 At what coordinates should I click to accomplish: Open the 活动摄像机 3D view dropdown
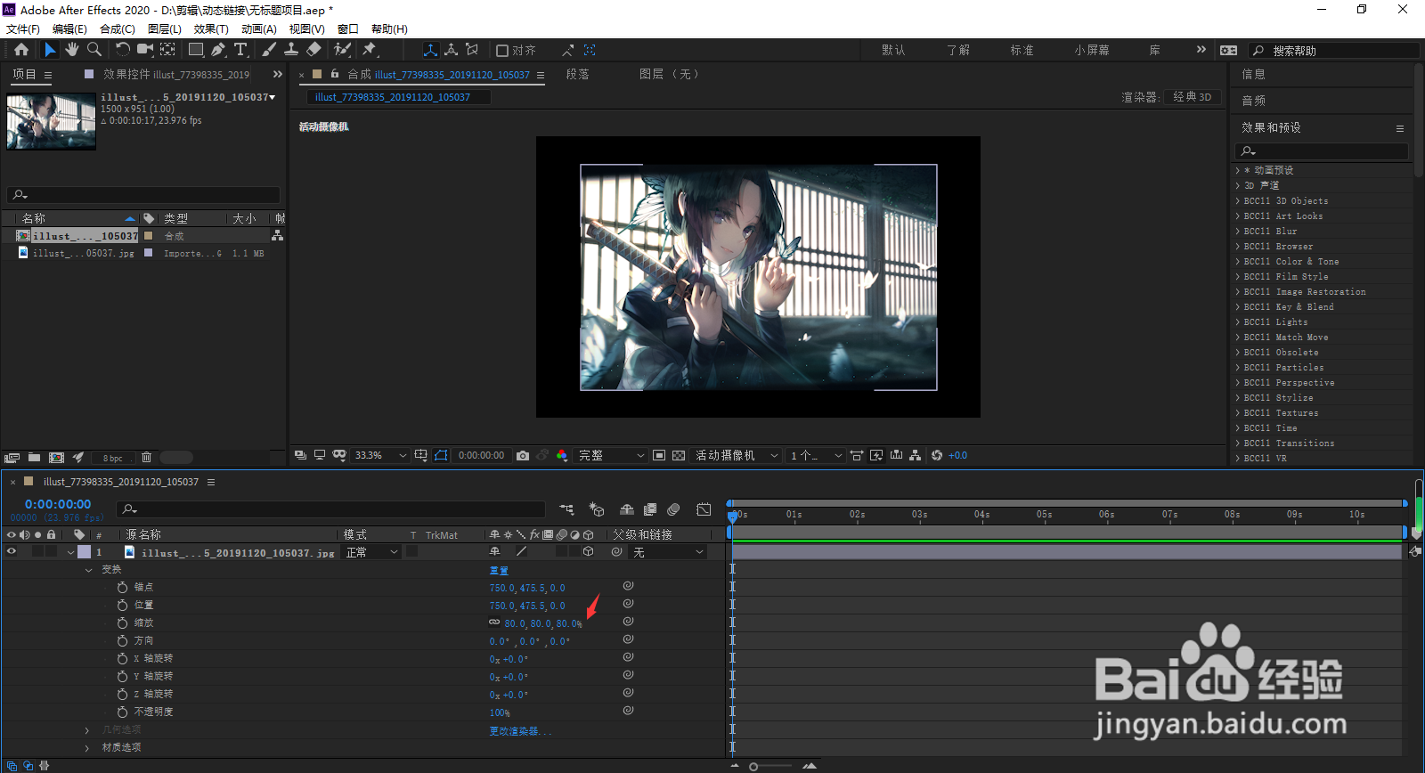click(737, 455)
